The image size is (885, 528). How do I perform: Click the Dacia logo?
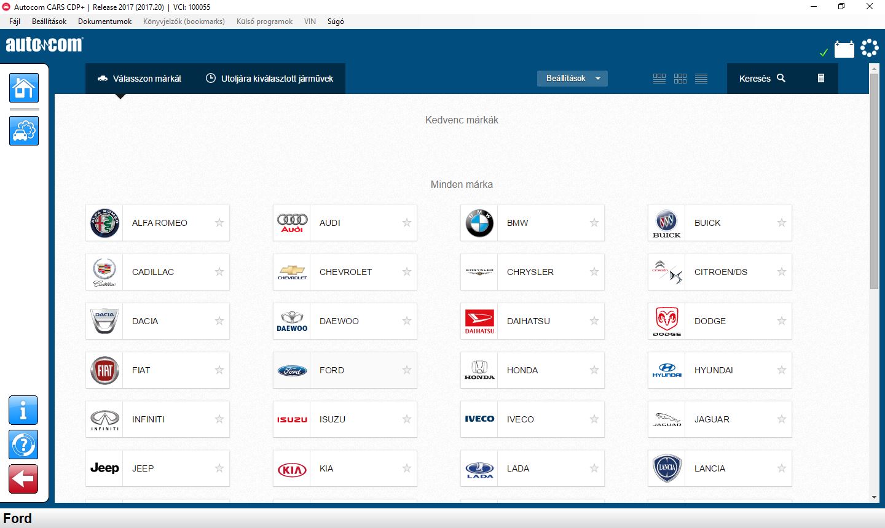pyautogui.click(x=104, y=321)
